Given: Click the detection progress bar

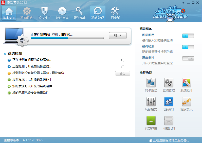Looking at the screenshot, I should pyautogui.click(x=67, y=38).
